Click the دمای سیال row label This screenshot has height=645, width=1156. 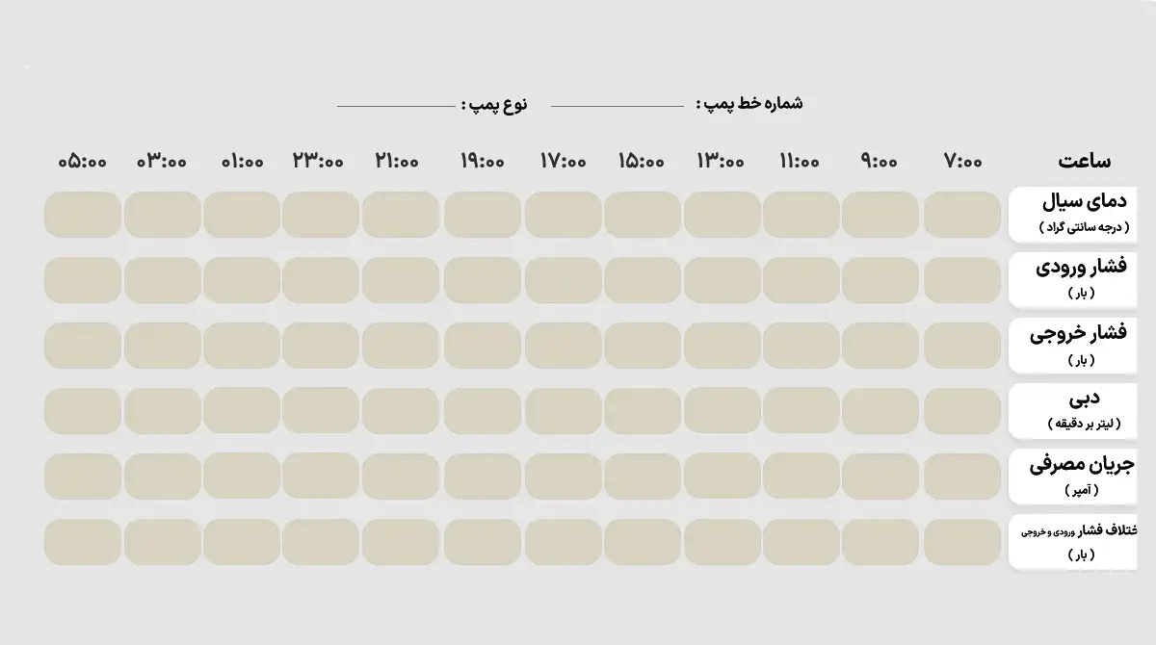point(1072,214)
